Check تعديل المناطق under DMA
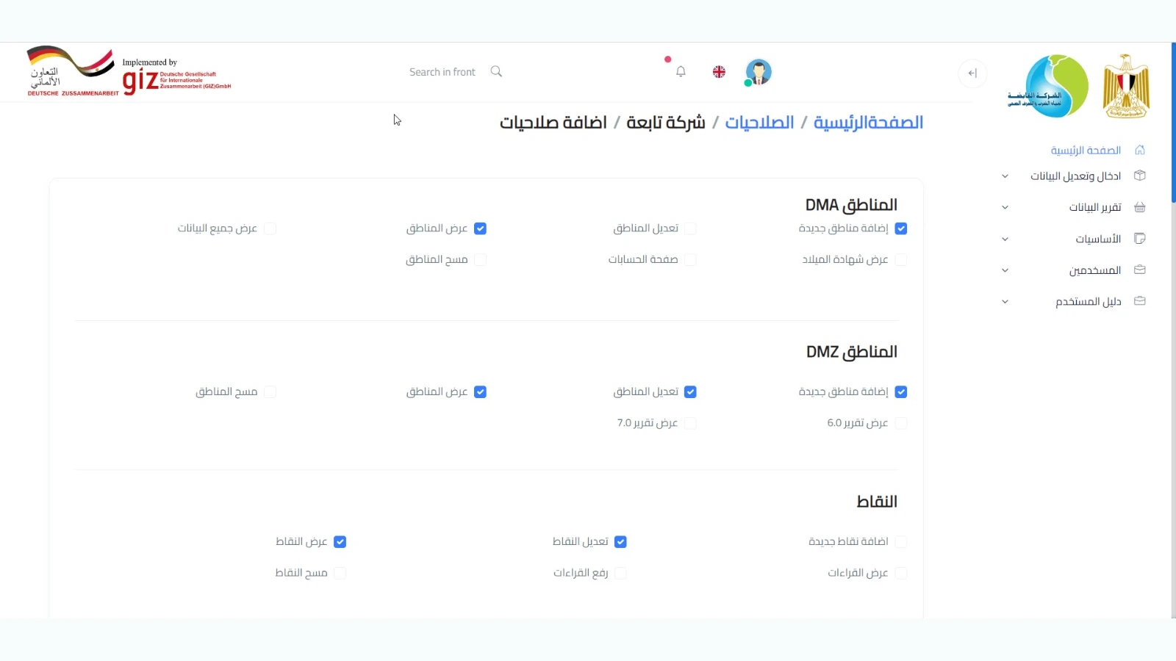 point(690,228)
